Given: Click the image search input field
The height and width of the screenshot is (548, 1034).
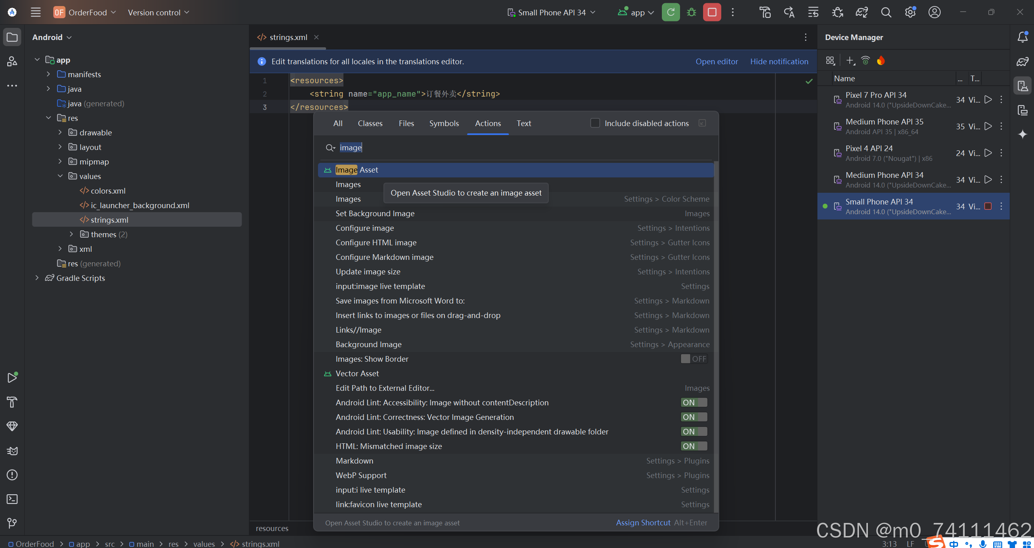Looking at the screenshot, I should click(x=485, y=148).
